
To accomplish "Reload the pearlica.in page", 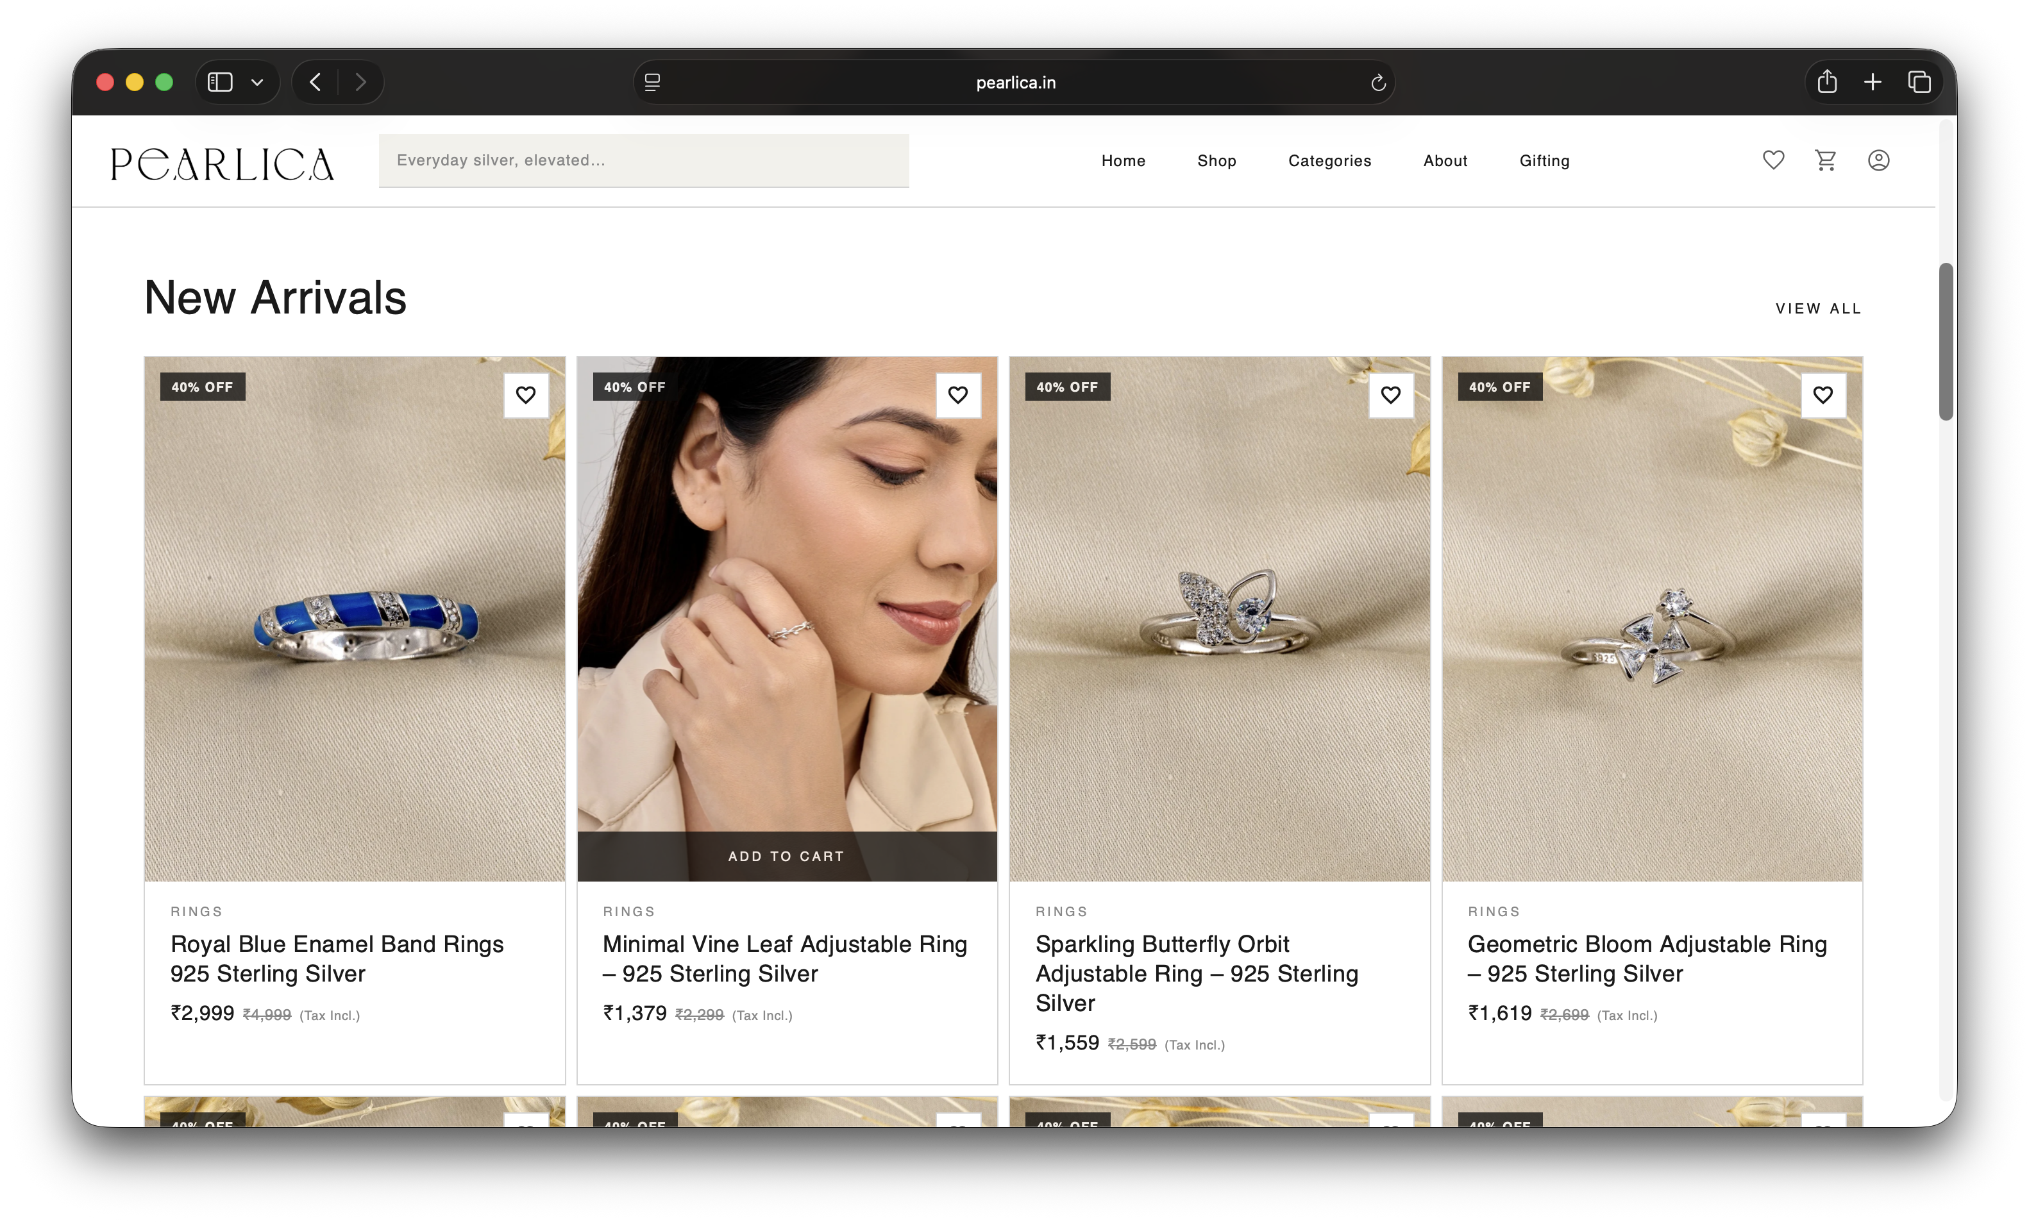I will [x=1377, y=82].
